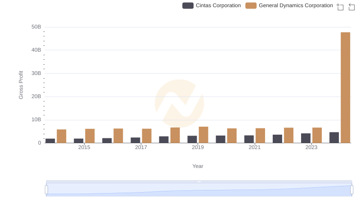Click the 10B y-axis label
This screenshot has width=360, height=207.
pos(36,119)
